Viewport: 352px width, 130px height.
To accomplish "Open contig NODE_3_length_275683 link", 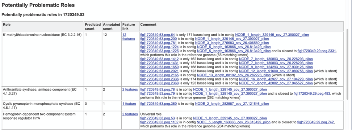I will (x=232, y=43).
